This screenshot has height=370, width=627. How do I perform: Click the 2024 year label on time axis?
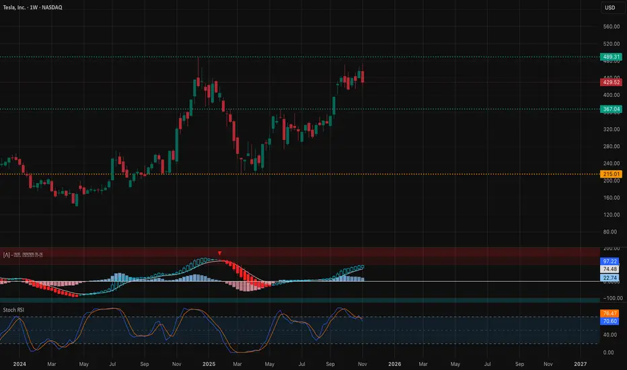click(x=20, y=364)
